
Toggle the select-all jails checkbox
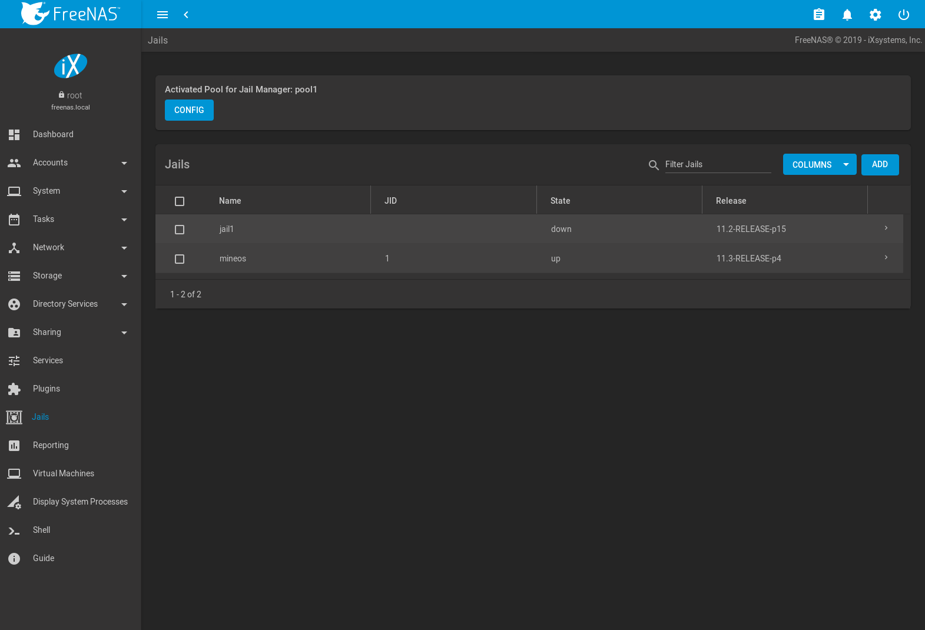click(180, 201)
